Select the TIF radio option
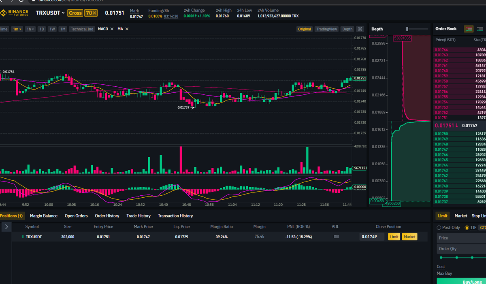Image resolution: width=486 pixels, height=284 pixels. pyautogui.click(x=467, y=228)
